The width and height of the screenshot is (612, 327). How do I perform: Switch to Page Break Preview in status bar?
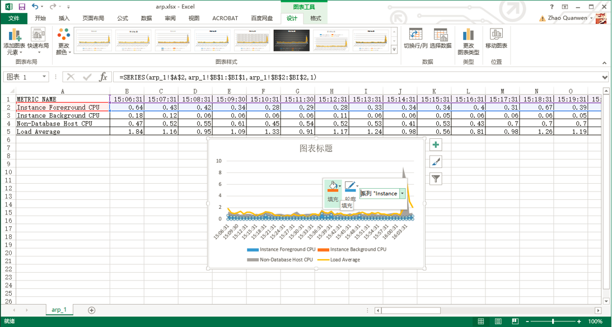click(x=515, y=321)
